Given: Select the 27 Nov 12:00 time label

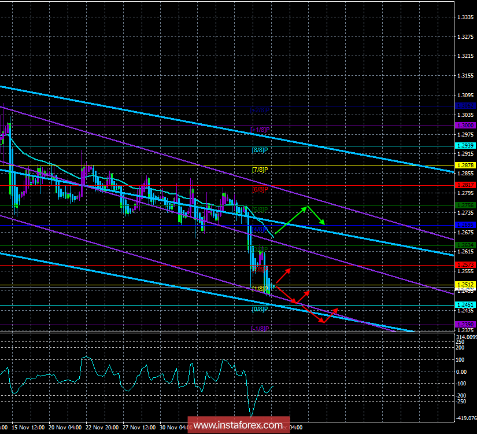Looking at the screenshot, I should [139, 427].
